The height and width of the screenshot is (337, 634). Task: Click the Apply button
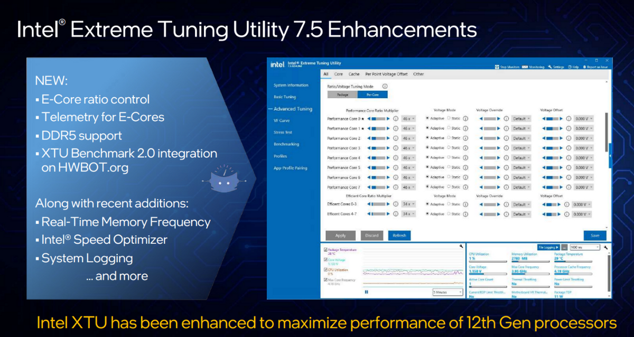click(341, 236)
